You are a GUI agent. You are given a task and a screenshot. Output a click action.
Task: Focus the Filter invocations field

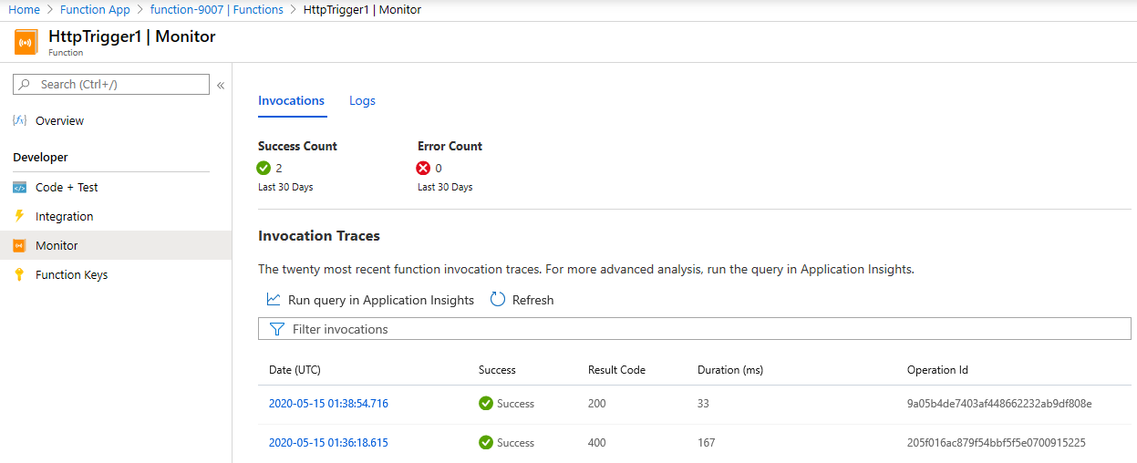pos(695,329)
